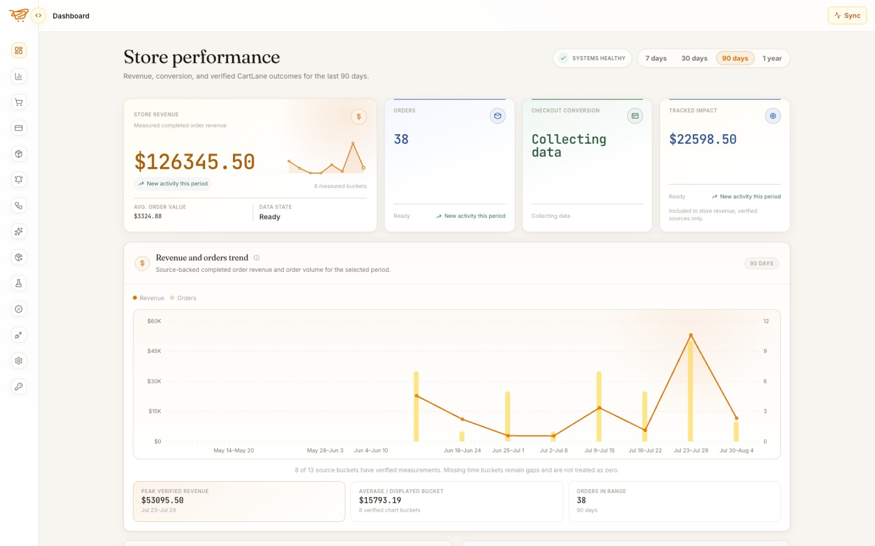This screenshot has width=875, height=546.
Task: Click dollar icon beside Revenue and orders trend
Action: click(x=142, y=263)
